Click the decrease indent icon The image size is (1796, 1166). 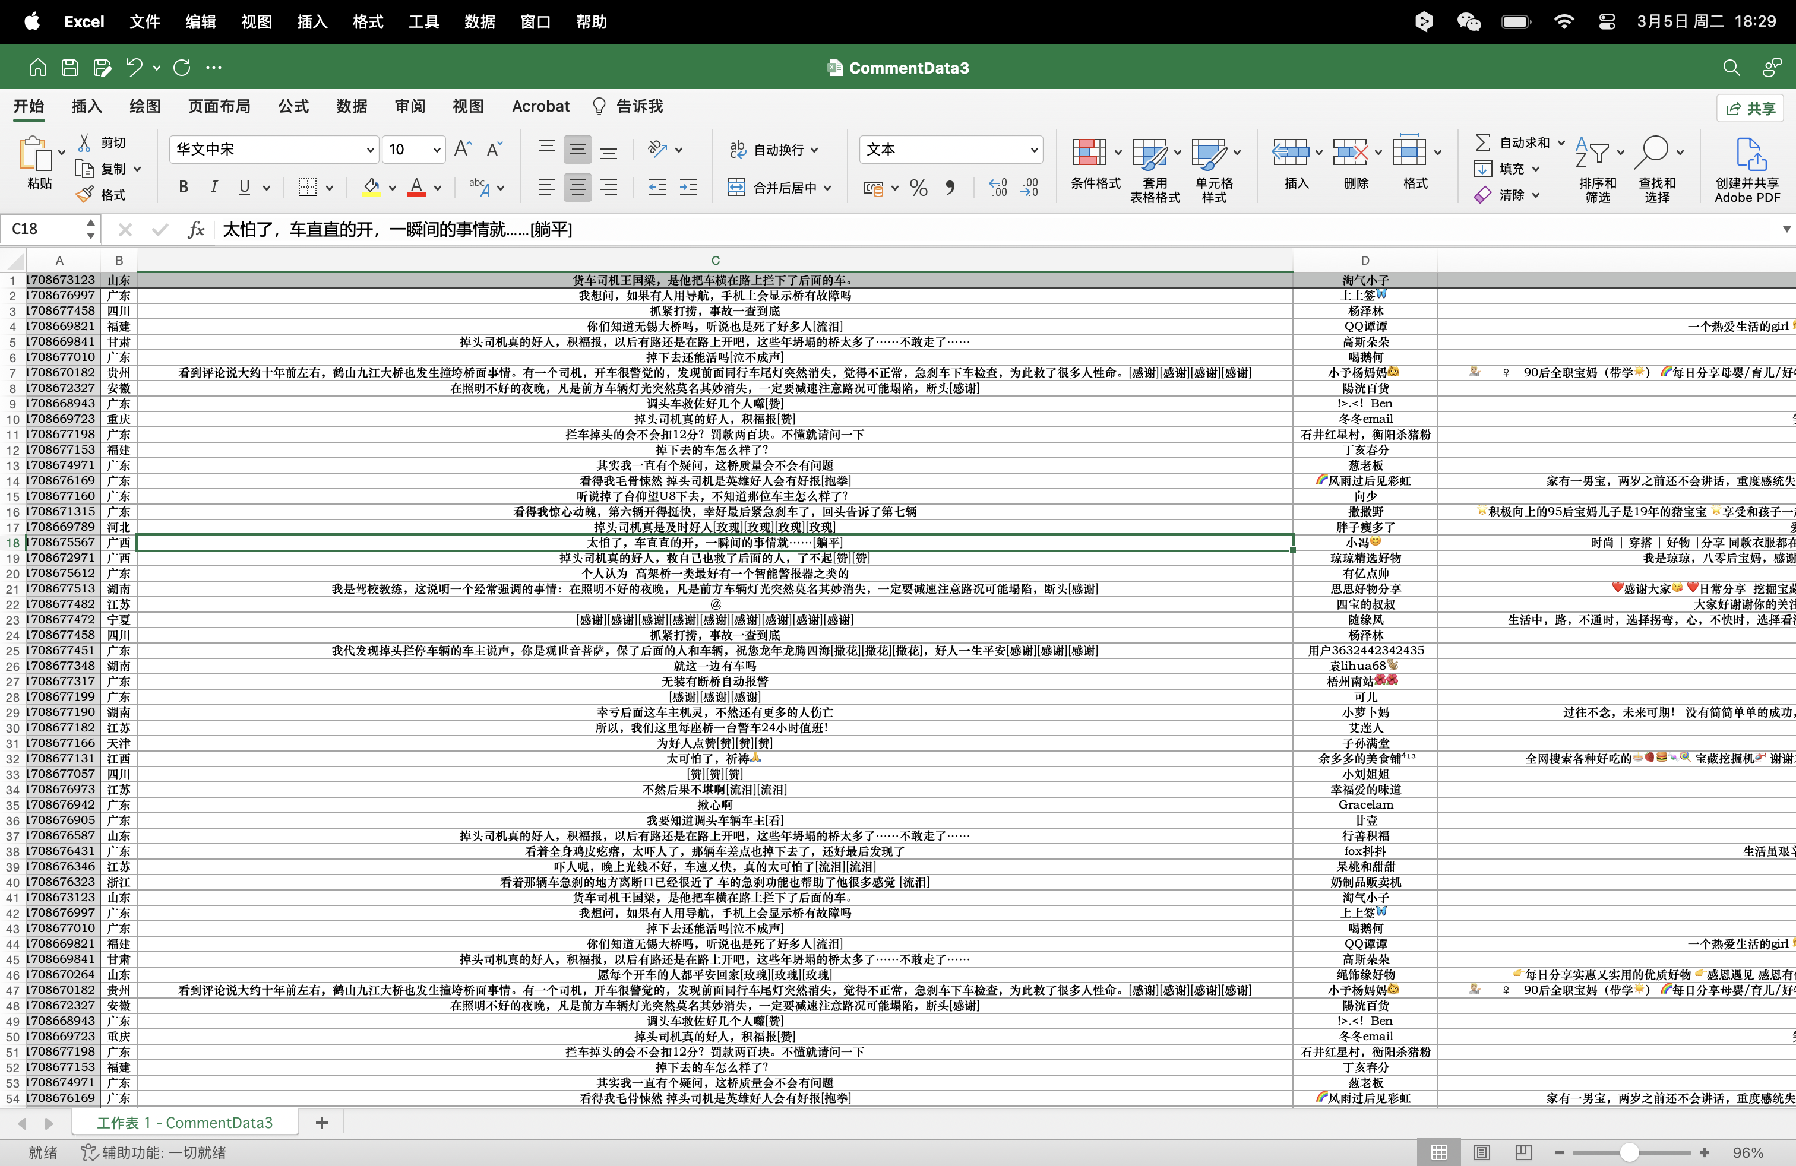point(657,188)
